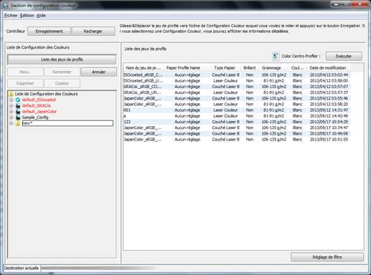Click the root folder icon of configuration list
This screenshot has height=275, width=371.
(x=11, y=94)
